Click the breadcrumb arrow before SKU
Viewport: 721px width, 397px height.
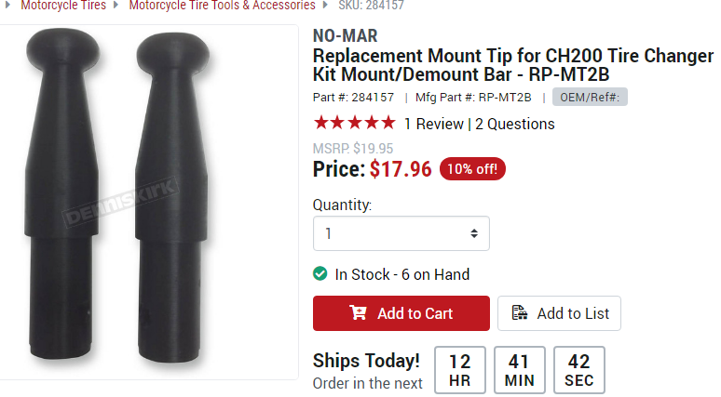326,5
